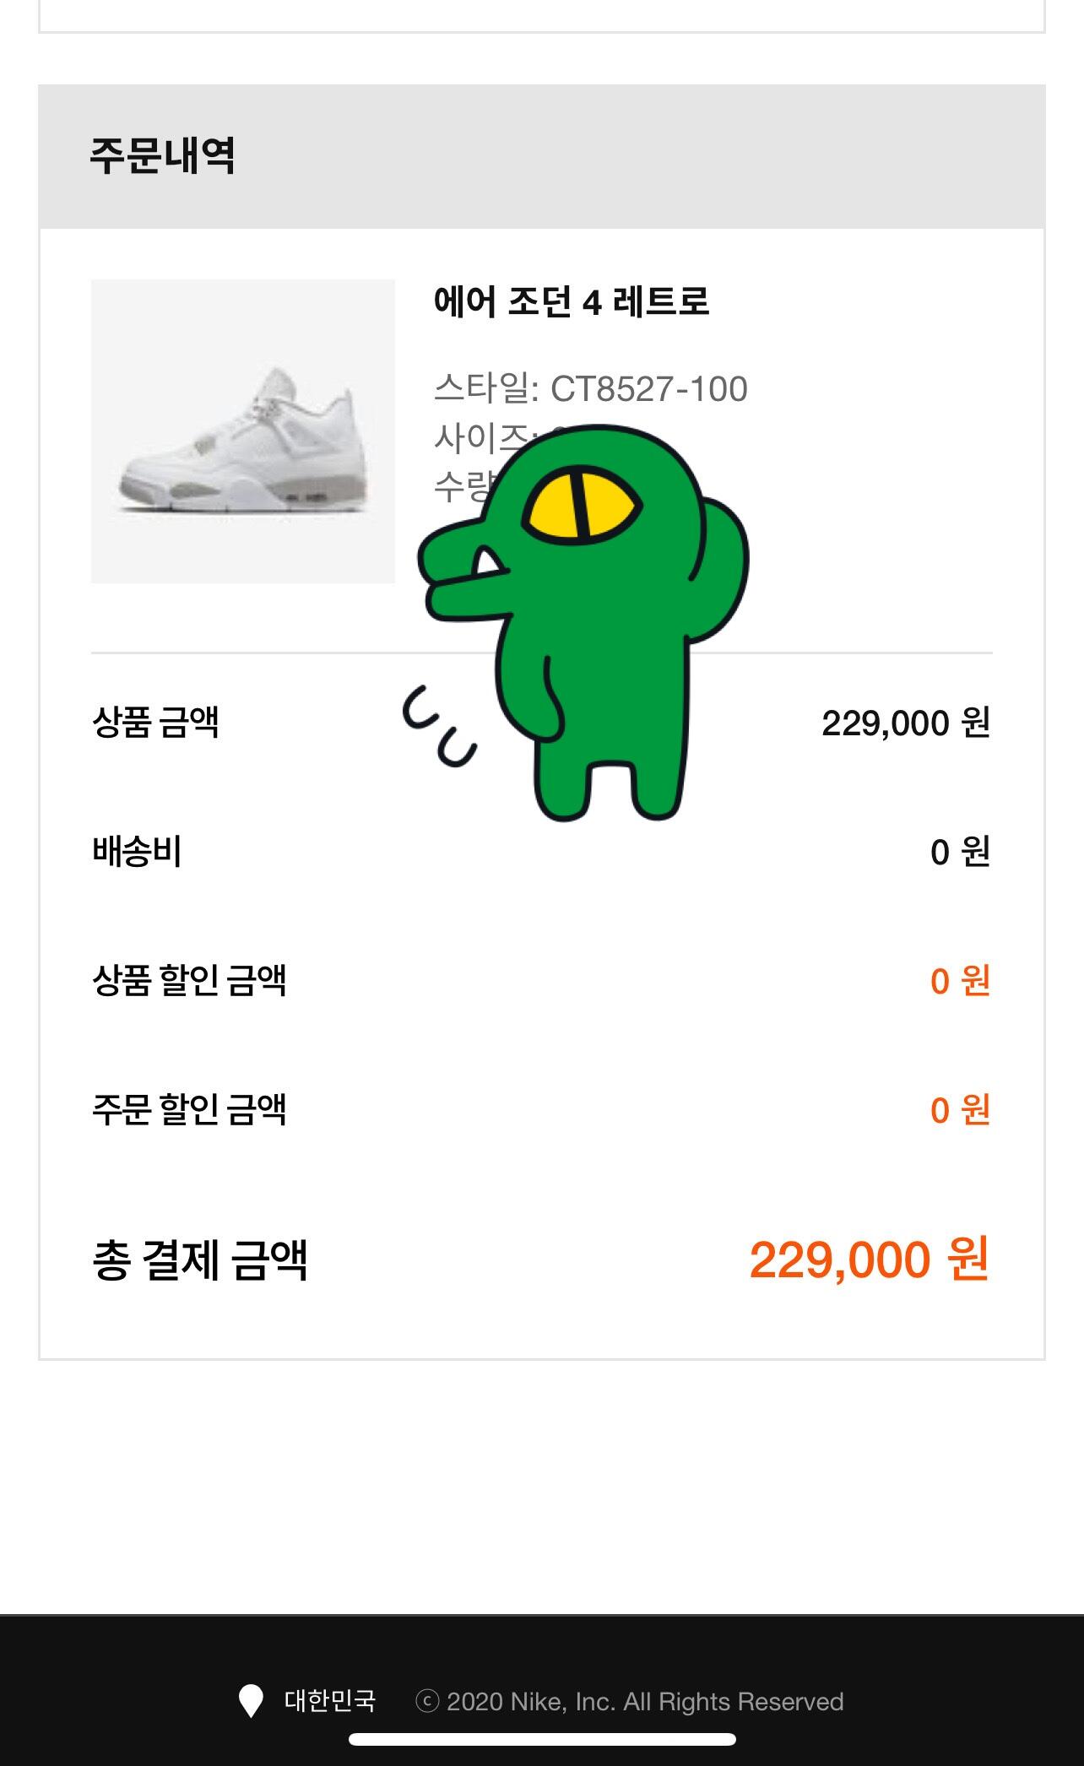Tap the white Air Jordan 4 sneaker thumbnail

[x=243, y=431]
